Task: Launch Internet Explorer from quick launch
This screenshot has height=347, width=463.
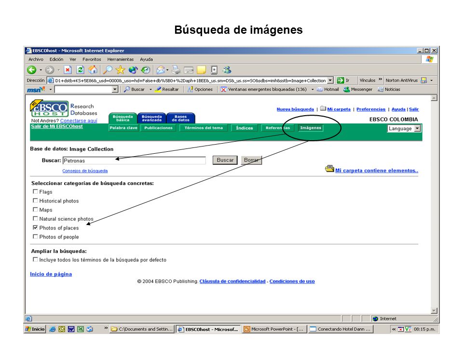Action: (52, 329)
